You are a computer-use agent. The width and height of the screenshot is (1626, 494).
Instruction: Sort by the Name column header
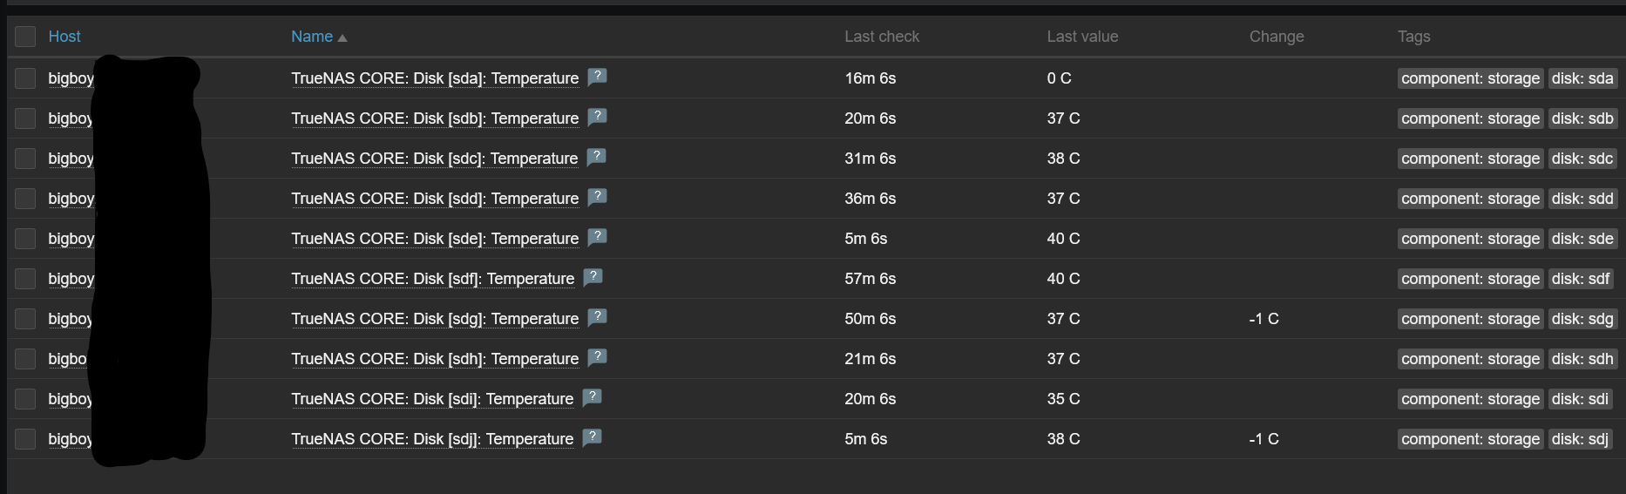(312, 37)
